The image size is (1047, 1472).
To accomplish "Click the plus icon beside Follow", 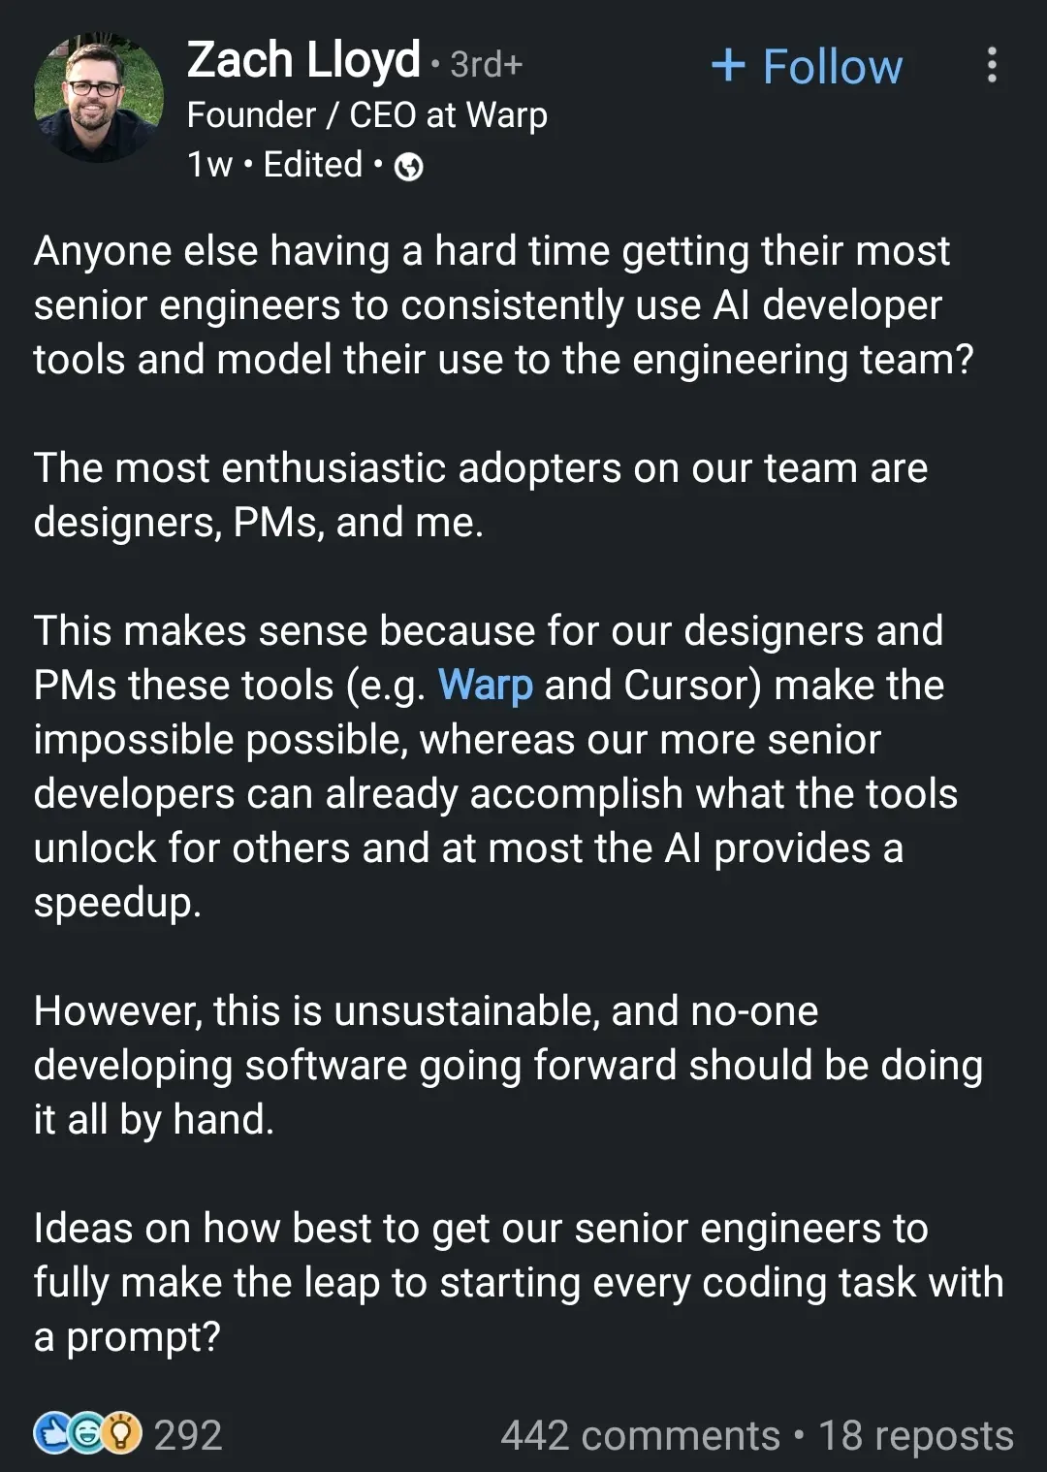I will (x=728, y=66).
